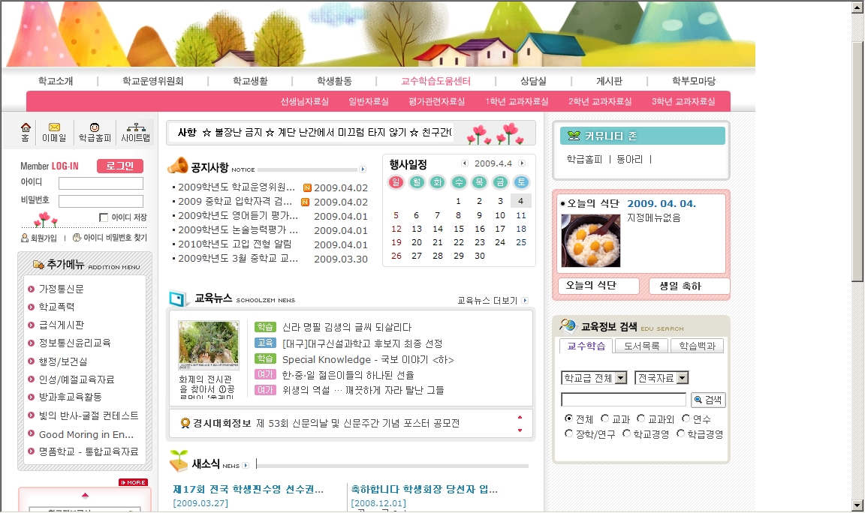Click the notice section more arrow icon
The height and width of the screenshot is (513, 865).
click(363, 169)
